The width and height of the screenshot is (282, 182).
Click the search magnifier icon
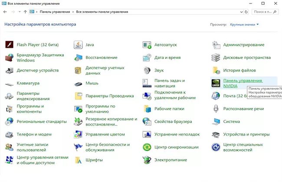coord(275,12)
